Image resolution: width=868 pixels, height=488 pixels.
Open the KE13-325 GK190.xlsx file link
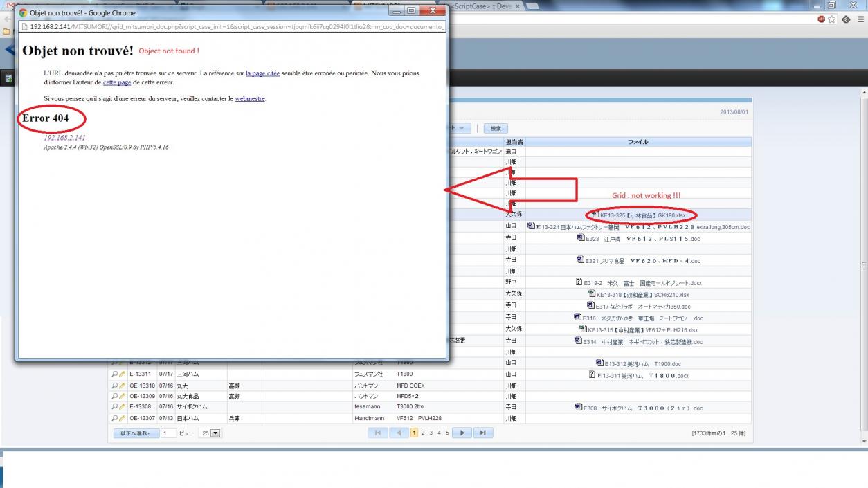pos(642,215)
